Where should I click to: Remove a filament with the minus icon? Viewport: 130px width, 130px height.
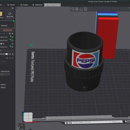click(x=7, y=33)
